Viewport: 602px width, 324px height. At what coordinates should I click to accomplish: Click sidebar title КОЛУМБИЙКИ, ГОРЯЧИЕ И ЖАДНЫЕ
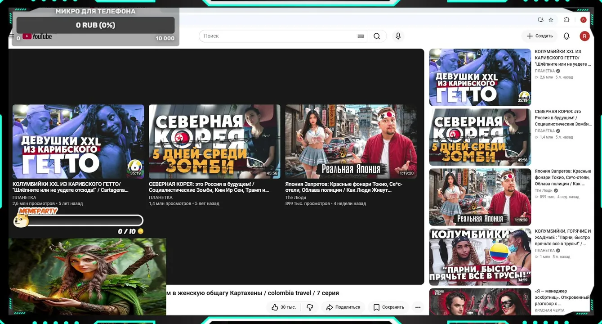(x=563, y=237)
